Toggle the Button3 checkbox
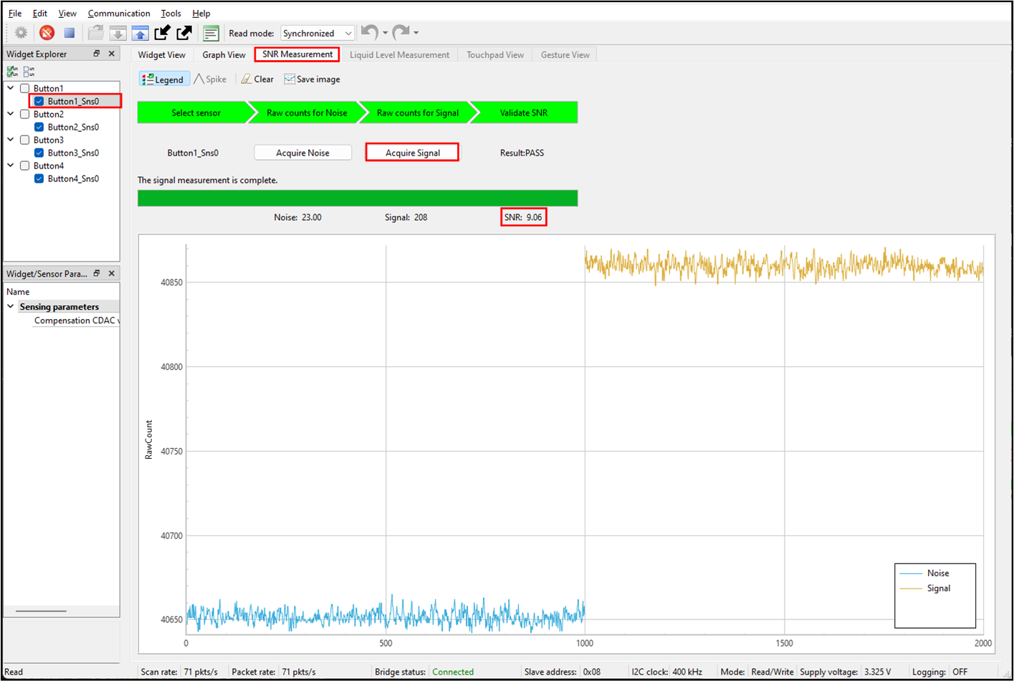The height and width of the screenshot is (681, 1014). tap(25, 141)
